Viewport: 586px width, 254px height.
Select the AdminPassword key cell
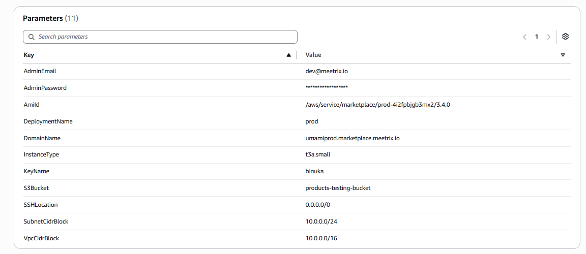45,88
